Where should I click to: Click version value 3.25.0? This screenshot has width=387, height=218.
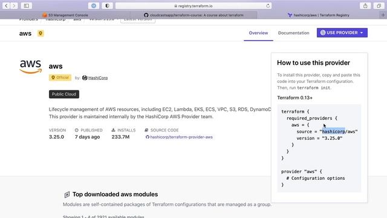[x=56, y=137]
